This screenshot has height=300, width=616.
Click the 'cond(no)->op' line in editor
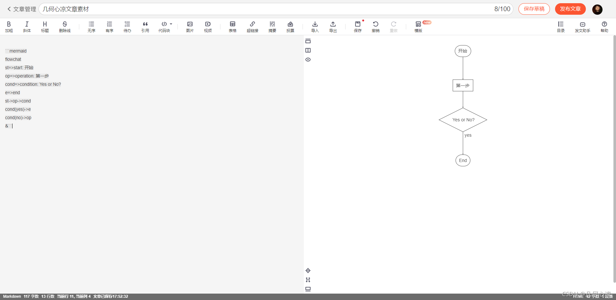[18, 118]
